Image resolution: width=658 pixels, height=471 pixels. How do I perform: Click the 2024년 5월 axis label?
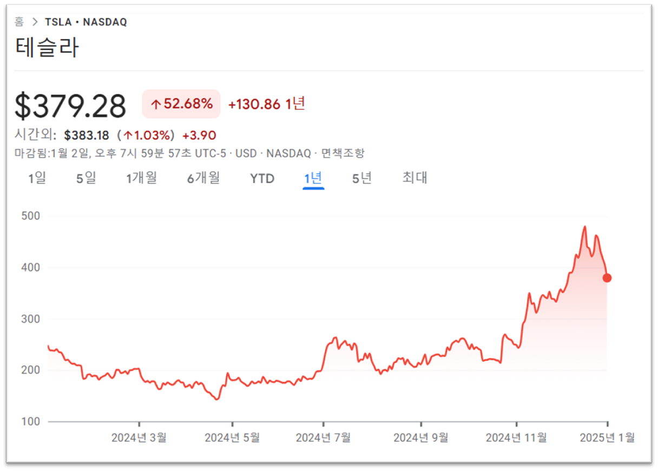coord(232,437)
